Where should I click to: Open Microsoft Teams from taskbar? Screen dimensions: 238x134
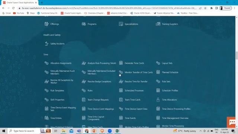(x=79, y=131)
